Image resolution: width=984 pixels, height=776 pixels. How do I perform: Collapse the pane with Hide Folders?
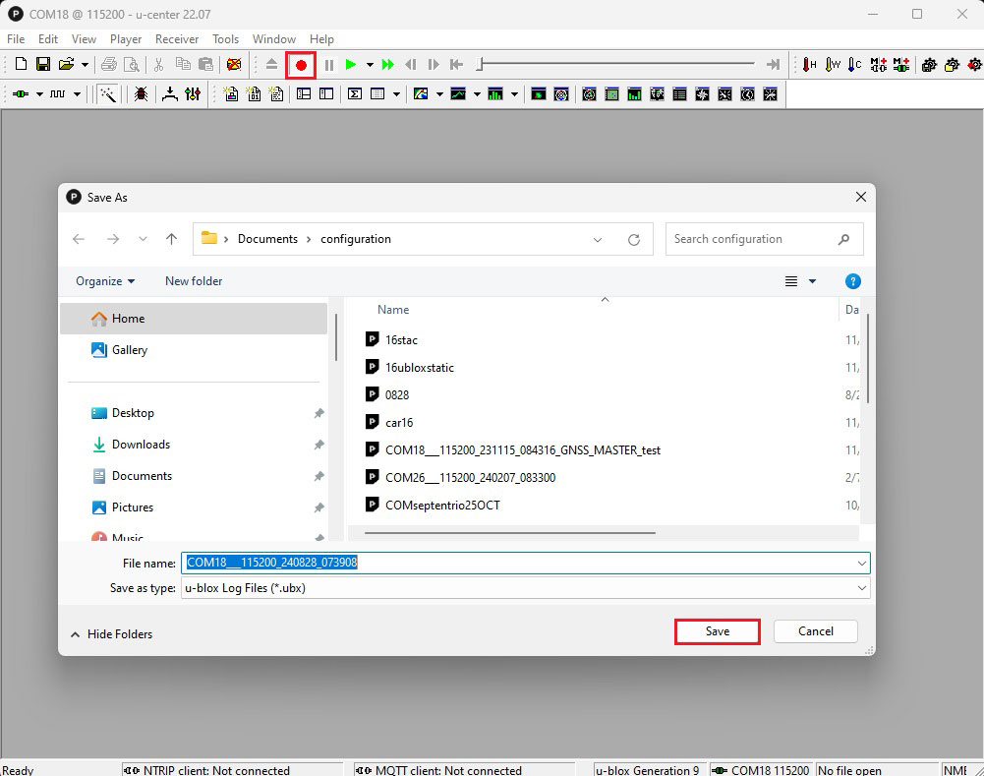click(110, 634)
